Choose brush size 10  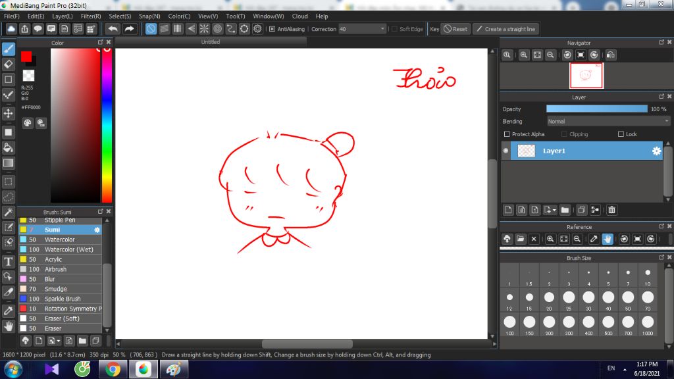[x=648, y=276]
